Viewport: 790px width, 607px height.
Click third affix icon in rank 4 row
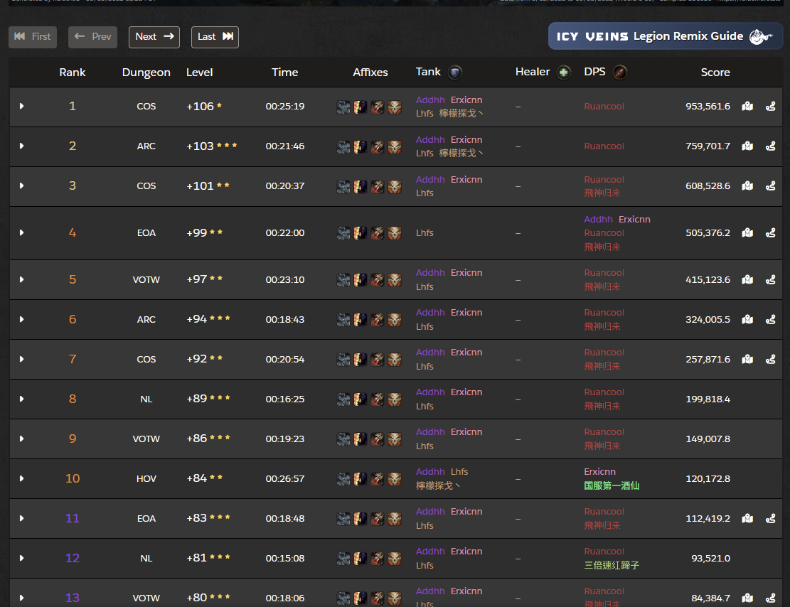[378, 233]
